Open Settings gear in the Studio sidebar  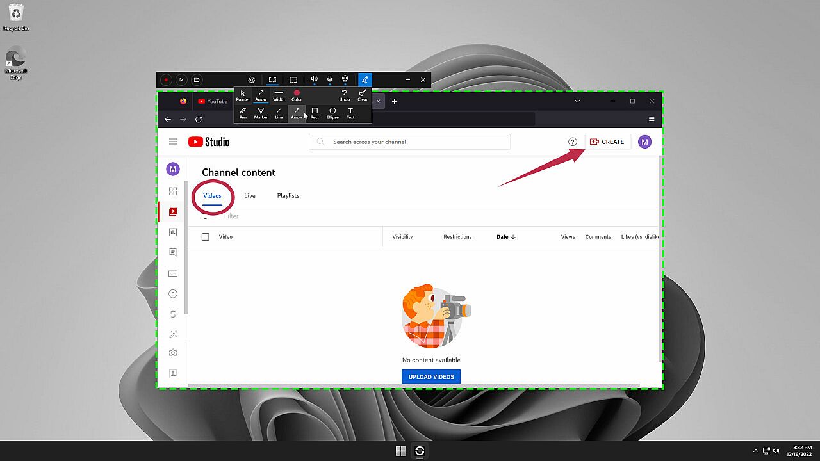(x=173, y=353)
